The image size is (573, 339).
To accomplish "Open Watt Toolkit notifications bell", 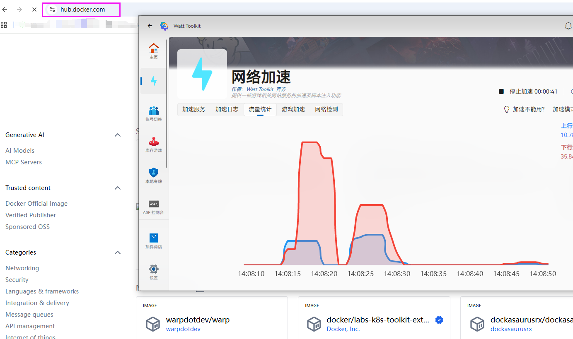I will (568, 26).
